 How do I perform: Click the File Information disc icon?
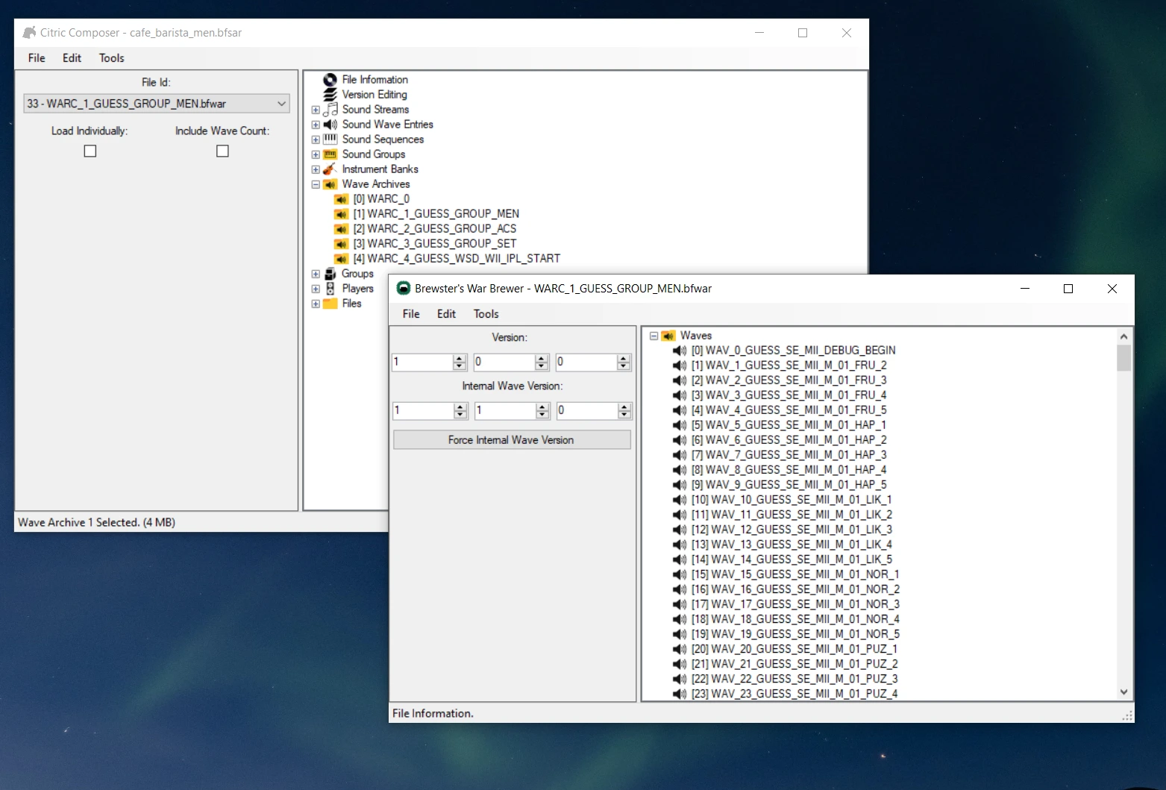click(330, 80)
